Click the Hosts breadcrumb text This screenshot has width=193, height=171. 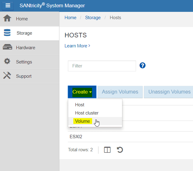(115, 18)
